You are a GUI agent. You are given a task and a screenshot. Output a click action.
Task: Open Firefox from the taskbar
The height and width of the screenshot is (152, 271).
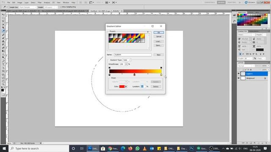coord(130,148)
